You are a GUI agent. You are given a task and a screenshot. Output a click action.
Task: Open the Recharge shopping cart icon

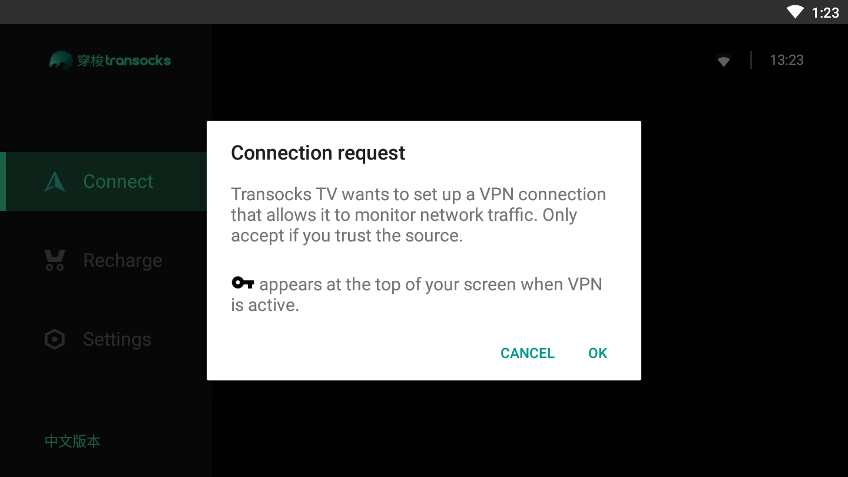tap(55, 260)
